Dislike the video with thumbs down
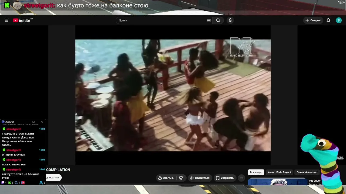The height and width of the screenshot is (194, 346). [x=181, y=178]
